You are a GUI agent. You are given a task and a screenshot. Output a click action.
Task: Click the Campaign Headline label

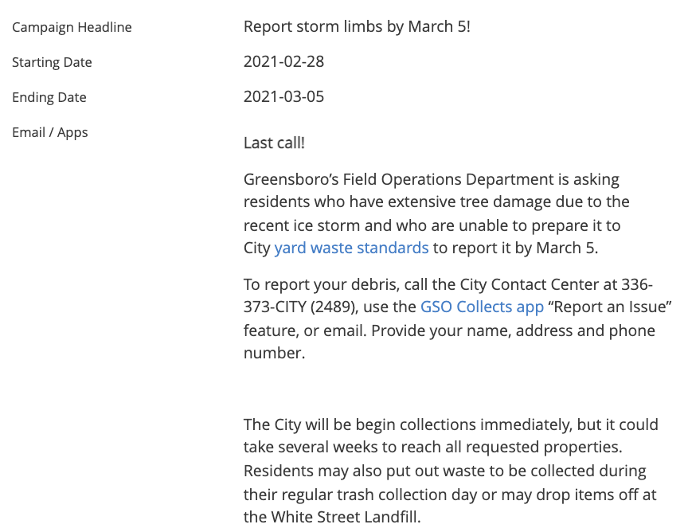[x=72, y=27]
